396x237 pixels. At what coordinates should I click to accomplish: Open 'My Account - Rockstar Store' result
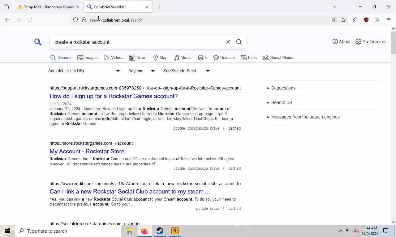coord(87,151)
